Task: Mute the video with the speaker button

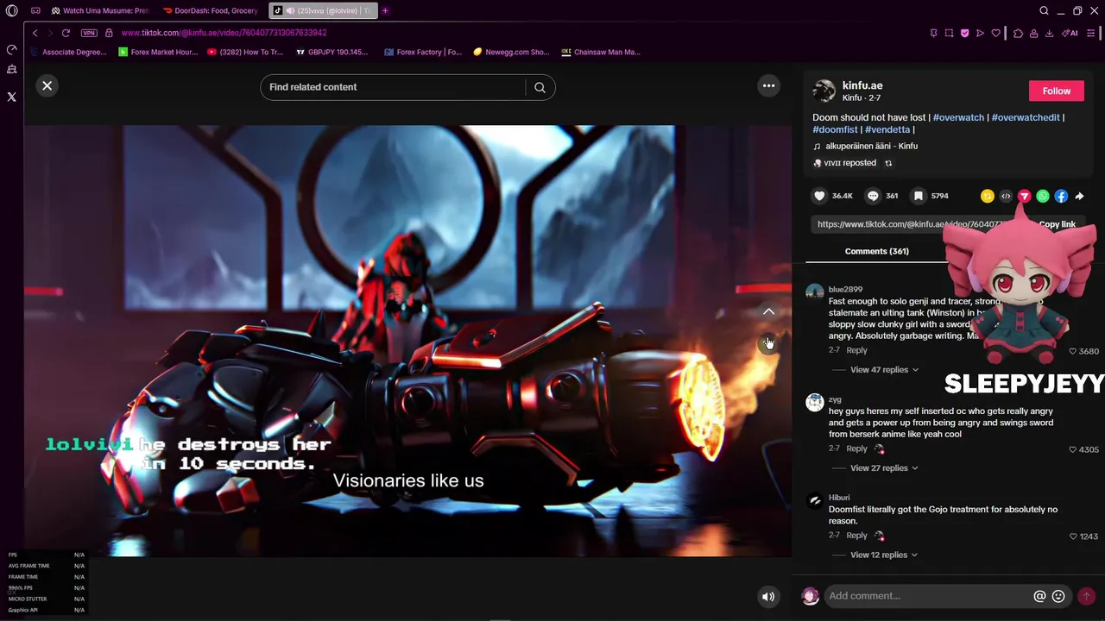Action: 768,596
